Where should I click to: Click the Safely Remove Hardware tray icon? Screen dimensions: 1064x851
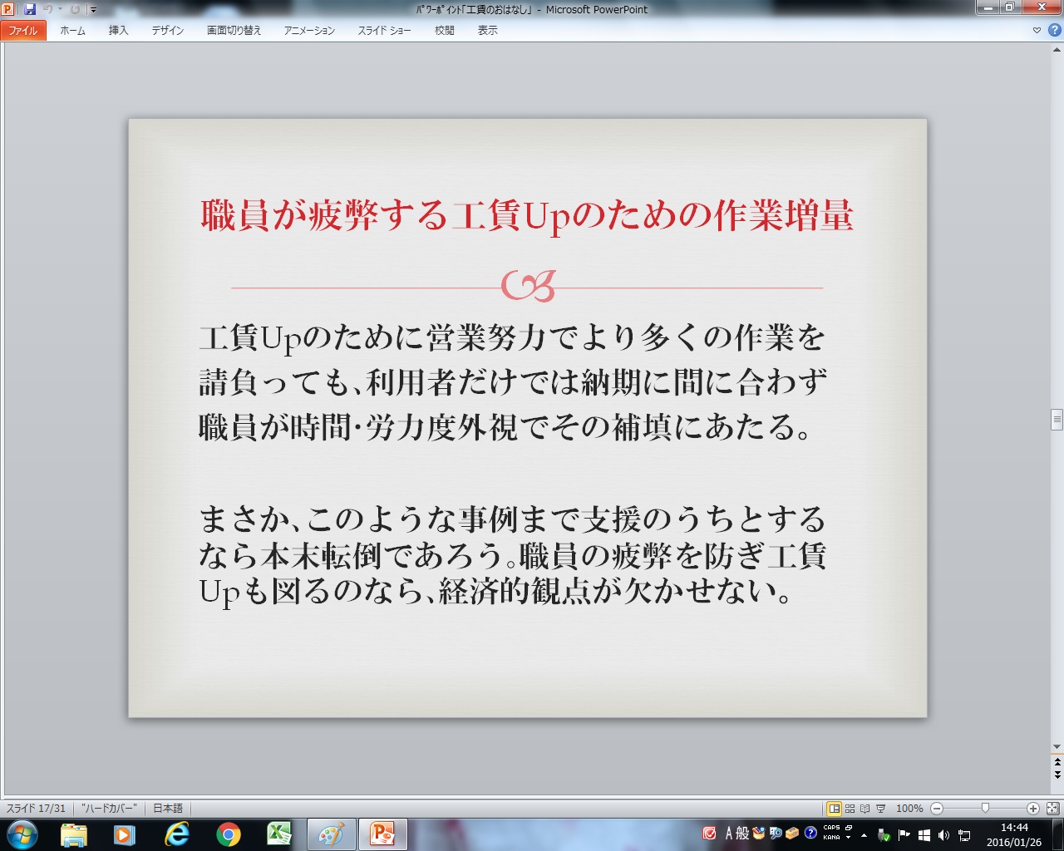[x=884, y=834]
